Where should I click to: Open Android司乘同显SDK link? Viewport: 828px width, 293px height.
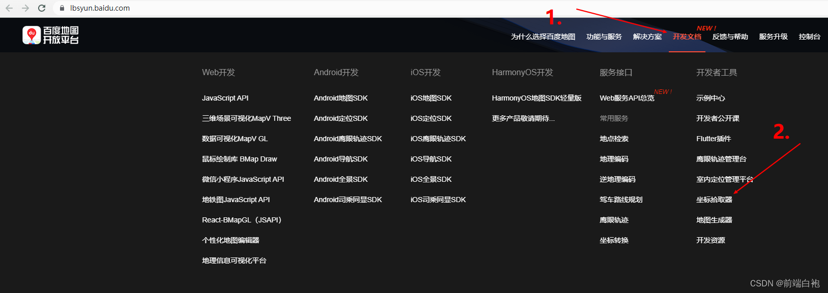coord(348,200)
